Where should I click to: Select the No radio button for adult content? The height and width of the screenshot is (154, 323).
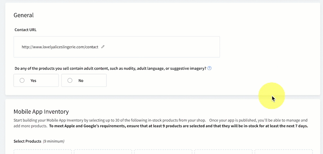(70, 80)
